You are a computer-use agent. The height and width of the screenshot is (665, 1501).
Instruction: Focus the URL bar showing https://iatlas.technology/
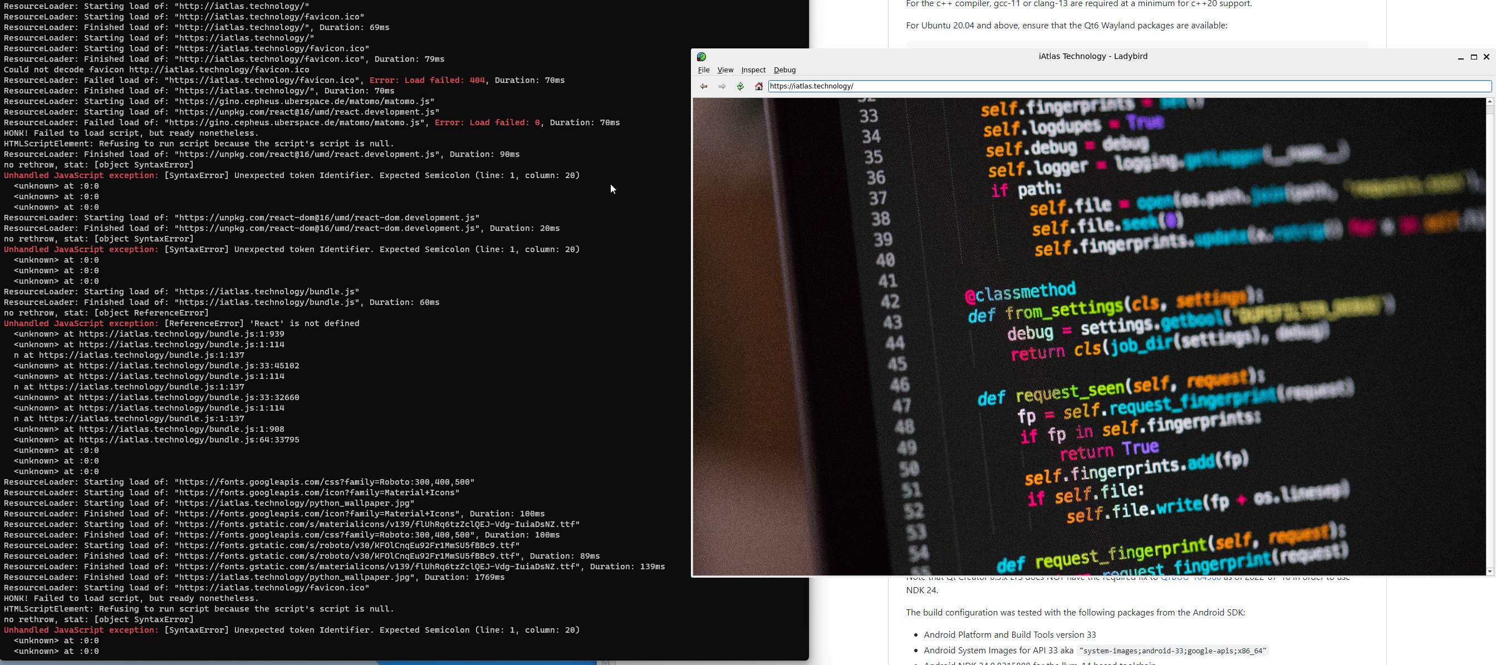tap(1129, 86)
